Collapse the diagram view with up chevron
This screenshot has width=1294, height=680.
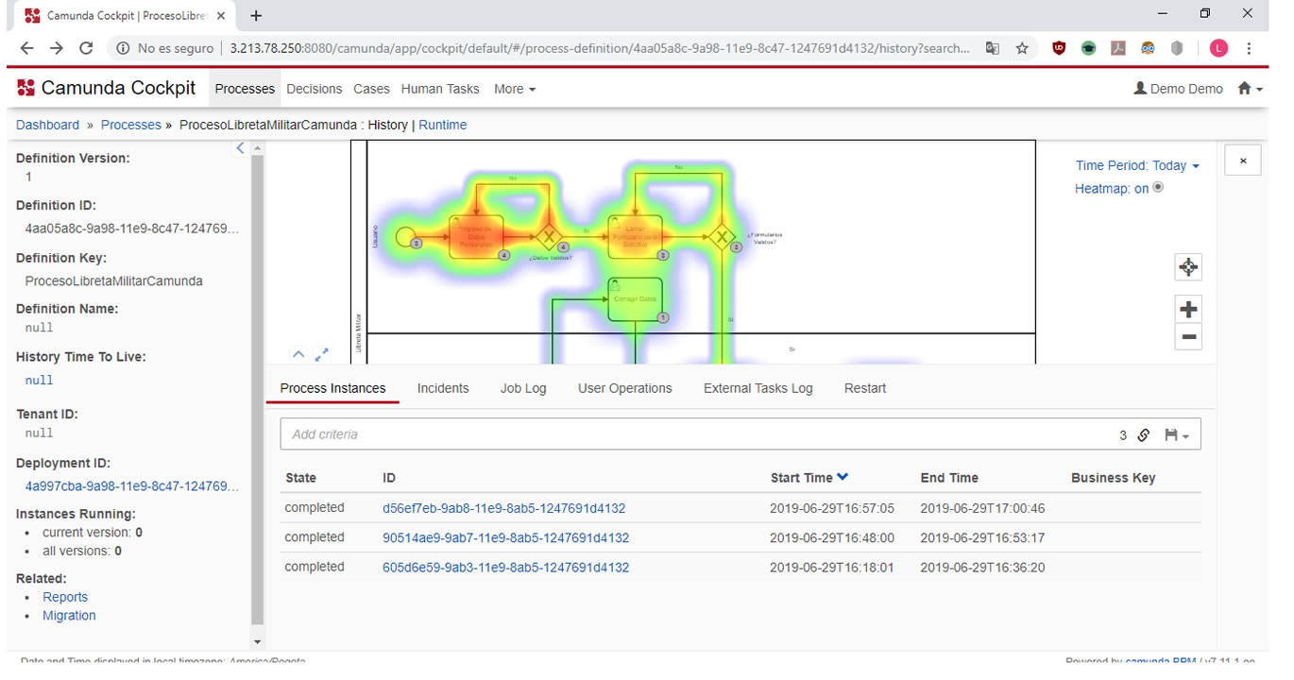[298, 354]
